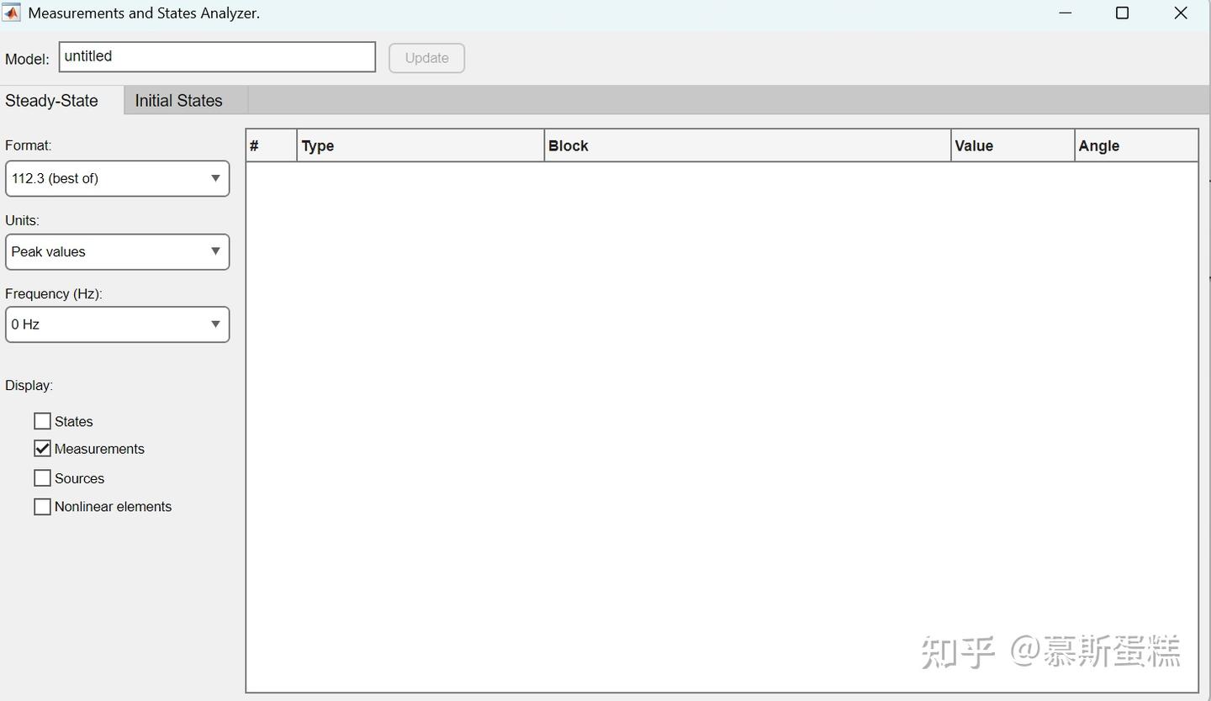Screen dimensions: 1211x701
Task: Enable the Sources checkbox
Action: 42,478
